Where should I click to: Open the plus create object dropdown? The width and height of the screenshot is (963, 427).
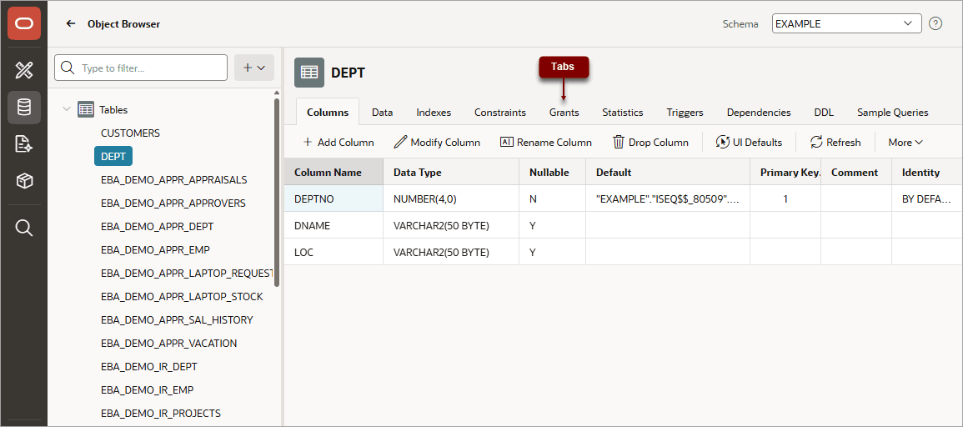coord(254,68)
